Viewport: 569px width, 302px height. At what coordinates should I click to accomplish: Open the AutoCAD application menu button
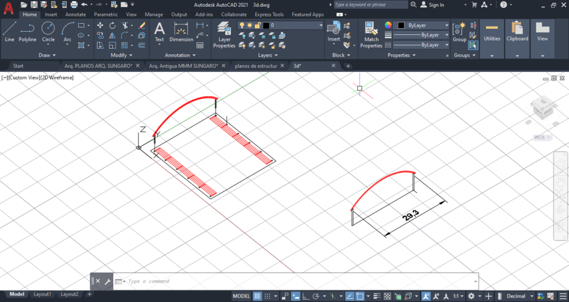(9, 8)
